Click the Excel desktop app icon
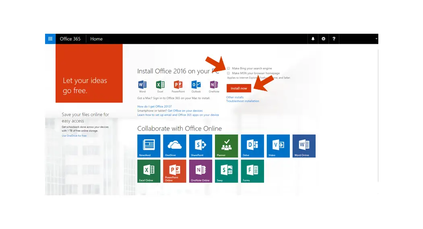 pos(160,85)
